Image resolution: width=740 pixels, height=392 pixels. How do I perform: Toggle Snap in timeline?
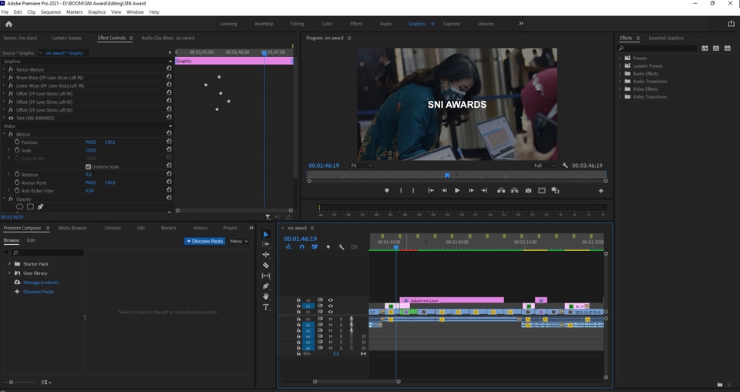click(x=301, y=247)
